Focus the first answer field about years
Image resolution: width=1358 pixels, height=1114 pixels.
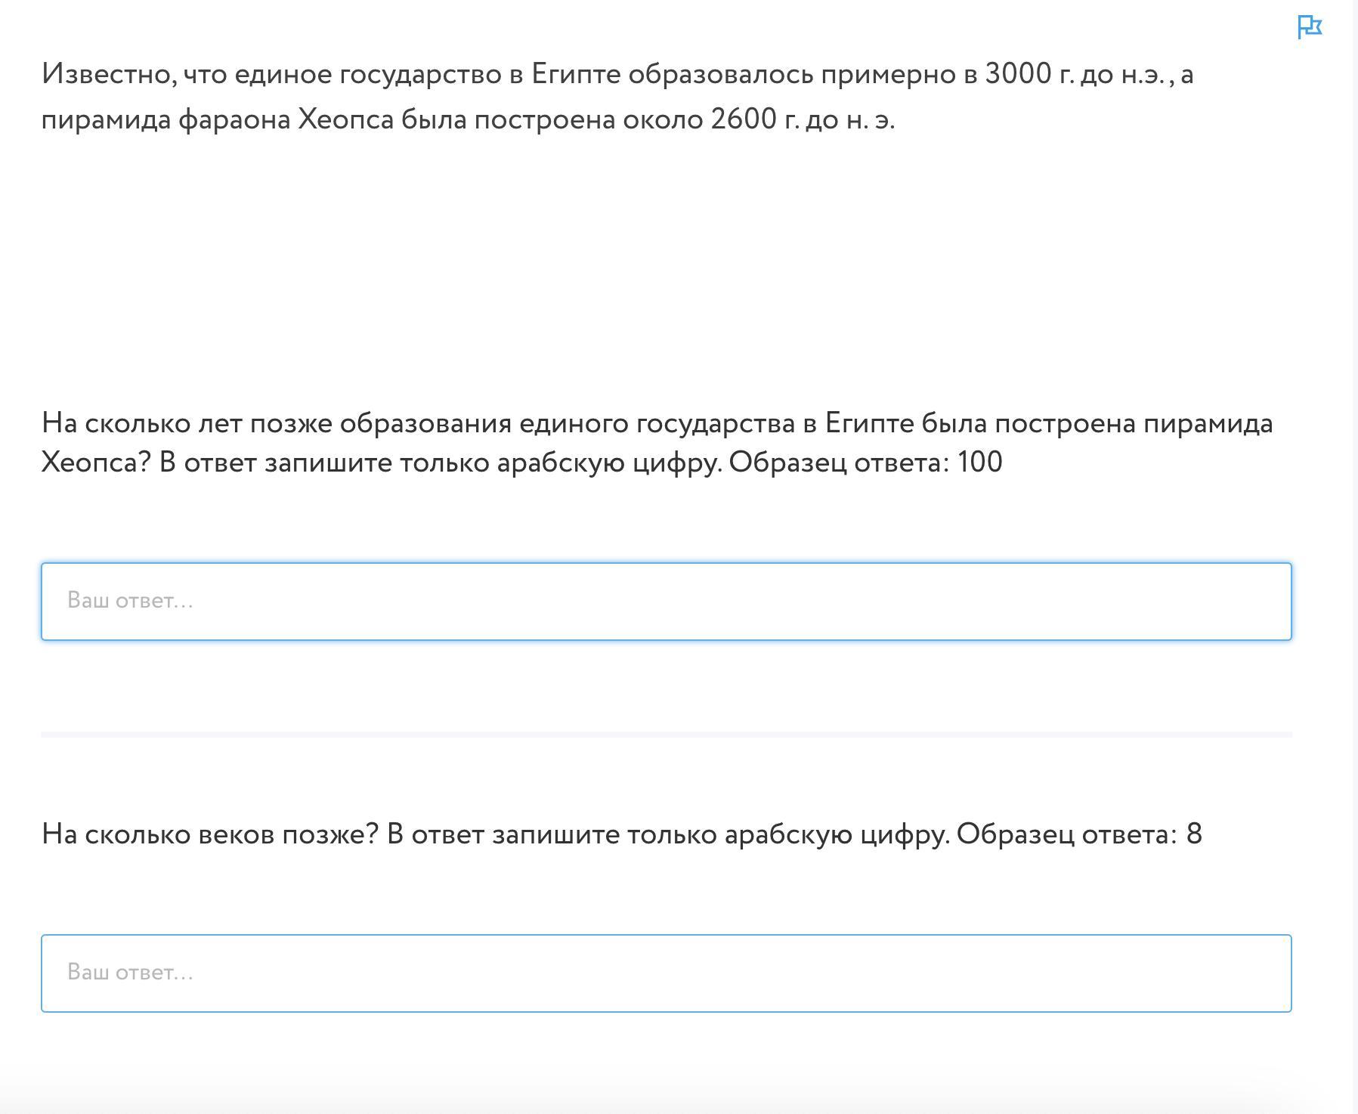[666, 602]
